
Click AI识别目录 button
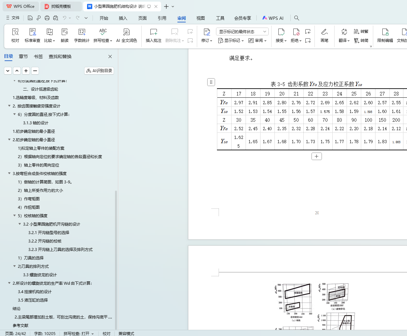click(x=99, y=70)
